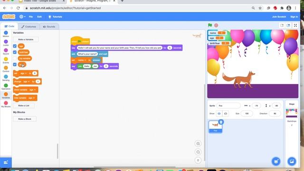Click the red stop button
The height and width of the screenshot is (171, 304).
click(x=216, y=25)
